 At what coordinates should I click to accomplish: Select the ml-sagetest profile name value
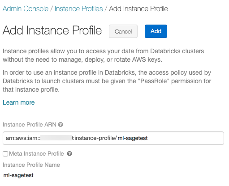tap(18, 175)
